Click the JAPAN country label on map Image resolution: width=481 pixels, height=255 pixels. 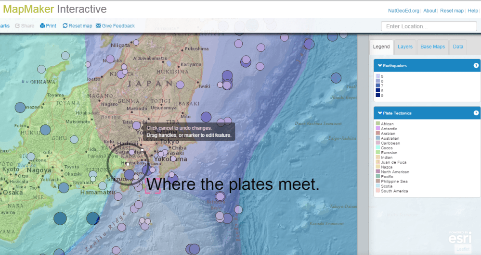coord(150,84)
